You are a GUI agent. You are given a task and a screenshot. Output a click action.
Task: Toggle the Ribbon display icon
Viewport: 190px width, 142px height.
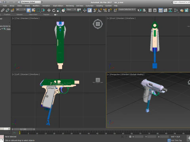[x=161, y=10]
